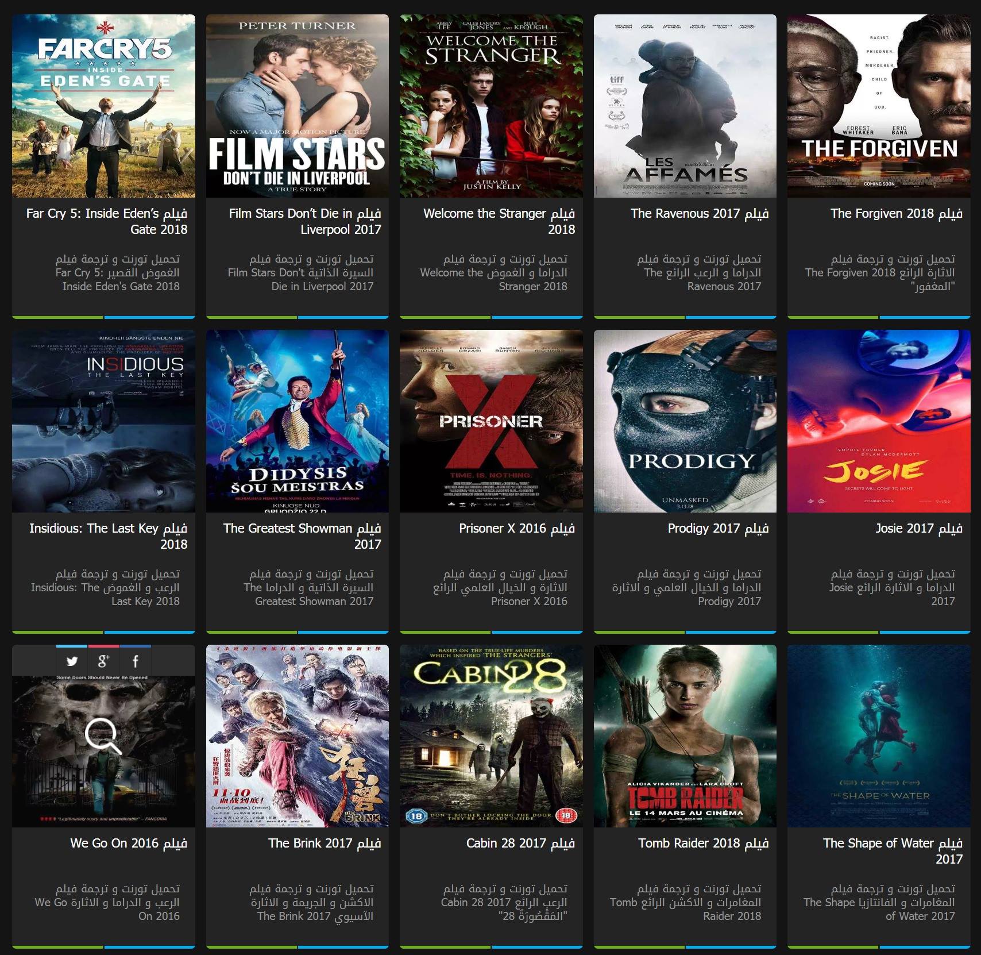Open the Cabin 28 2017 title link
The image size is (981, 955).
pos(520,844)
